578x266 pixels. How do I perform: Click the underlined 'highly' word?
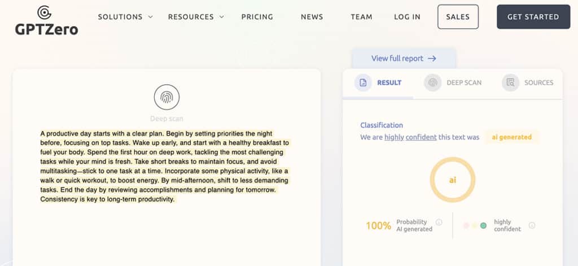[x=394, y=137]
